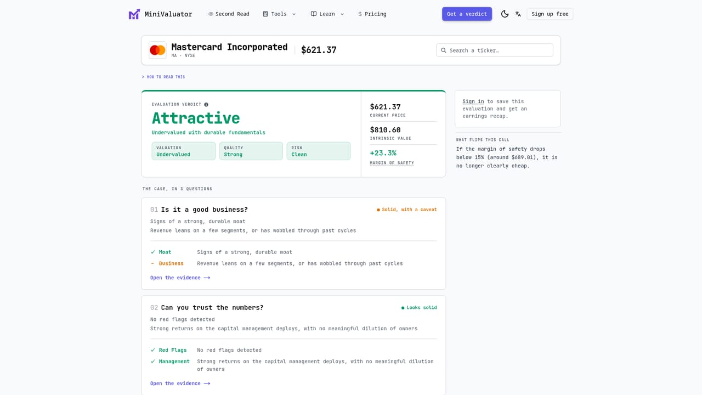Toggle dark mode moon icon
702x395 pixels.
pyautogui.click(x=505, y=14)
